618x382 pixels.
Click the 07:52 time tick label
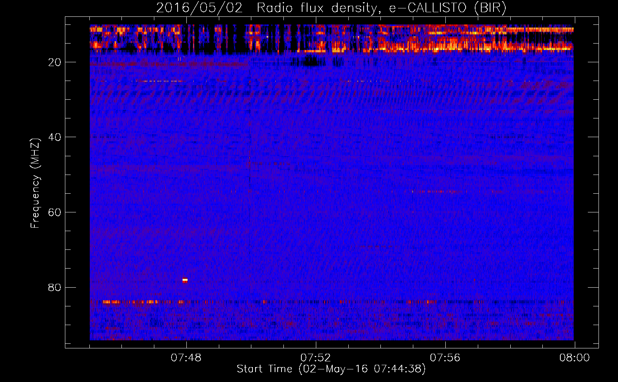point(315,358)
